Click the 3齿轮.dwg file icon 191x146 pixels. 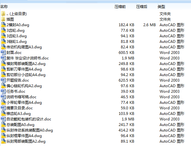3,30
